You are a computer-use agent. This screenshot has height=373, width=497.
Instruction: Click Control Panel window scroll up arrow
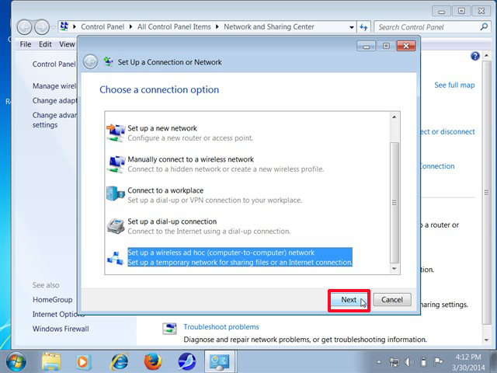(487, 55)
